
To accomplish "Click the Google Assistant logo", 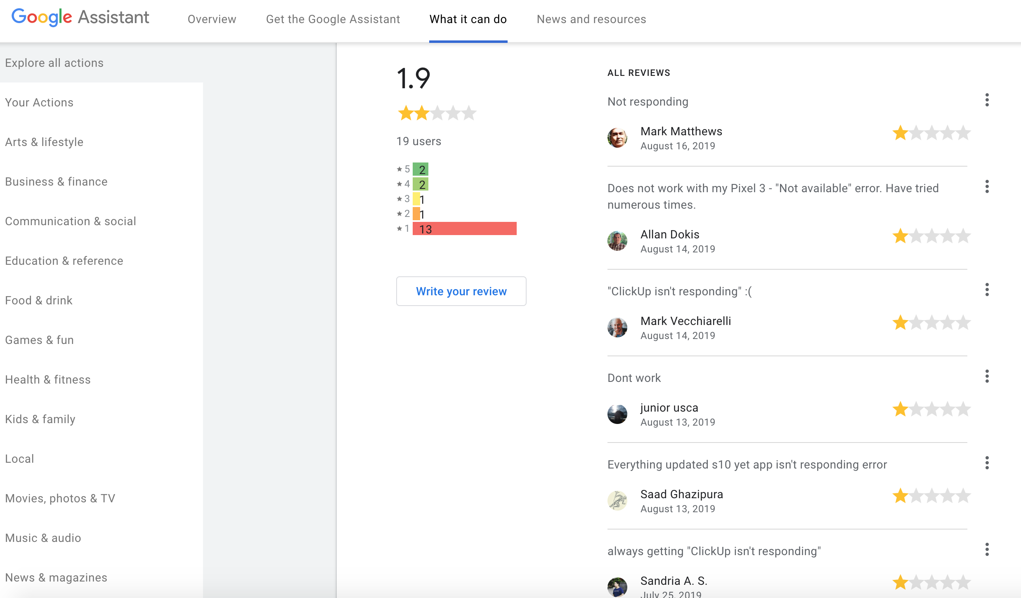I will pos(80,17).
